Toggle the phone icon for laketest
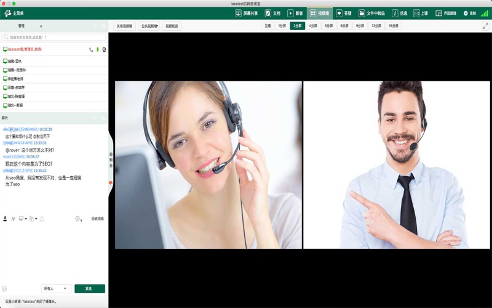 91,49
